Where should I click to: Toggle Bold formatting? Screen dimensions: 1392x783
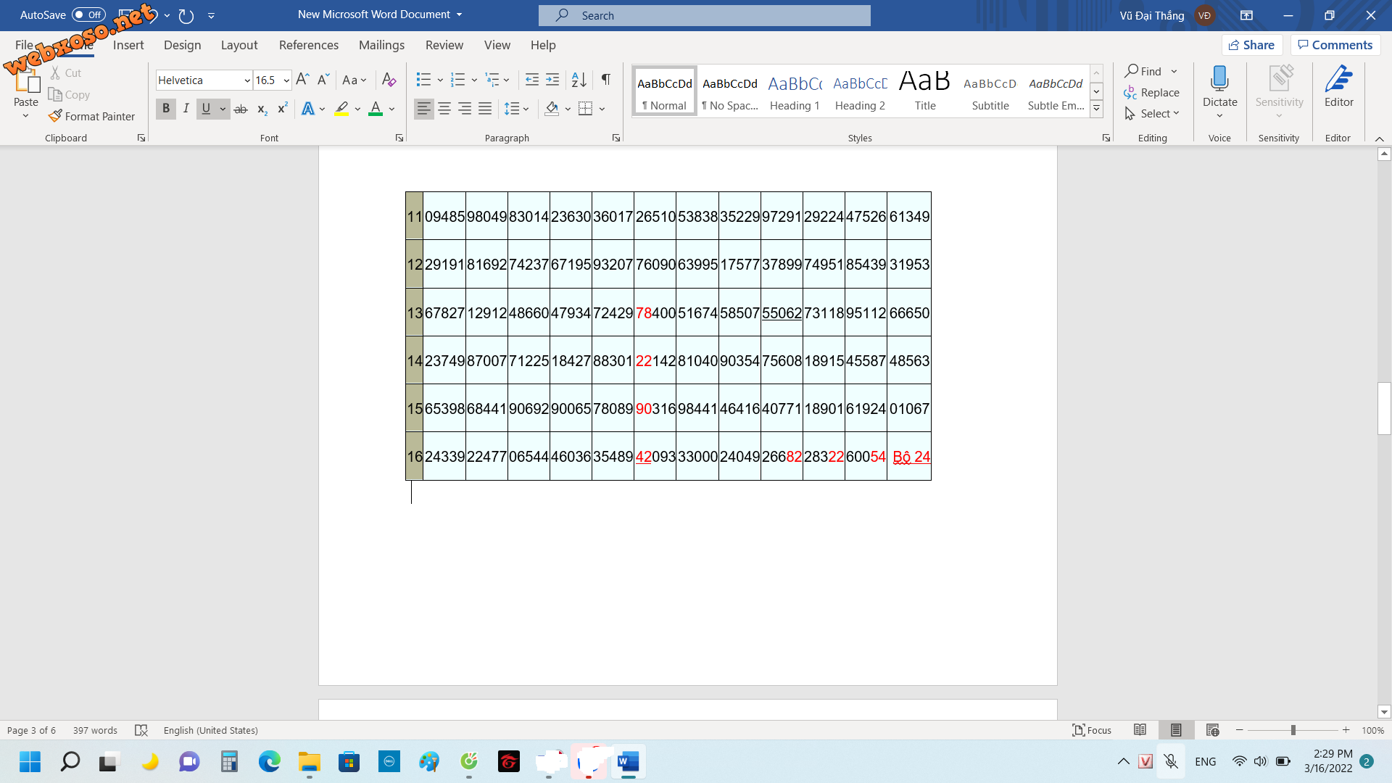click(x=166, y=109)
